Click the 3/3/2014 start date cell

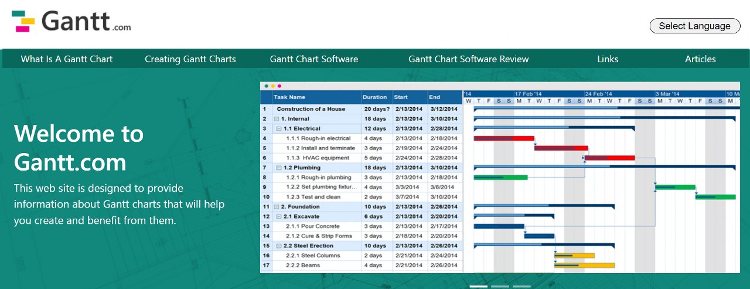[409, 187]
